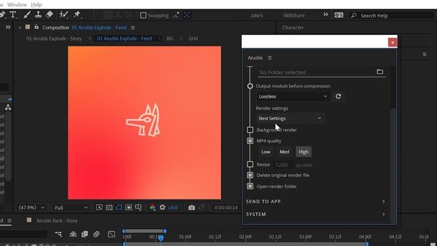Open the panel menu below Character panel
The height and width of the screenshot is (246, 437).
425,55
